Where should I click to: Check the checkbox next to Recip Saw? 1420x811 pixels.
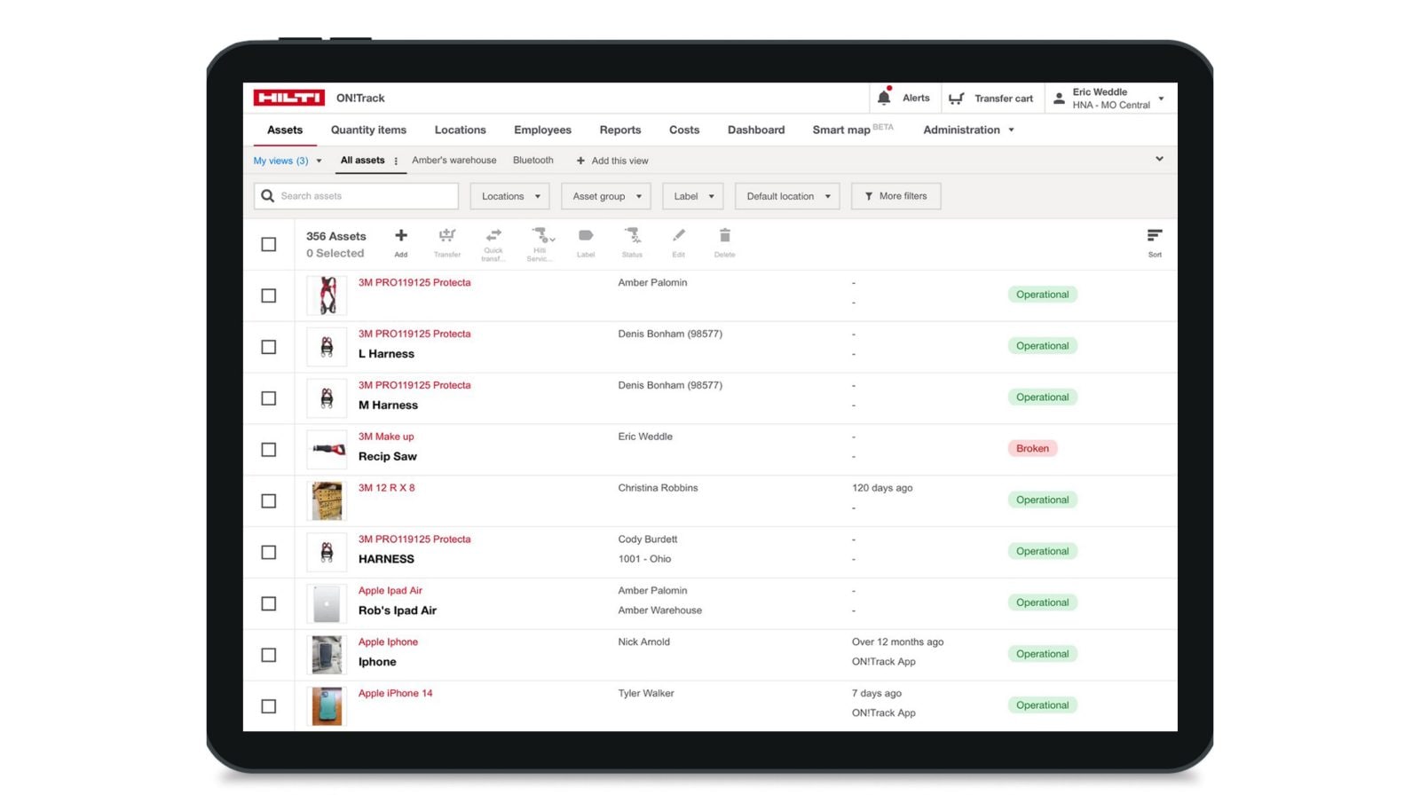(x=269, y=449)
